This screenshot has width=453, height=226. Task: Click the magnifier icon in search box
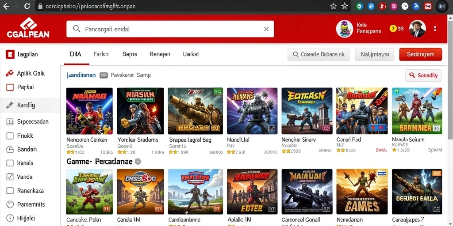[76, 29]
